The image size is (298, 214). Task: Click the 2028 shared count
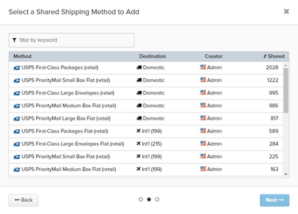(272, 68)
